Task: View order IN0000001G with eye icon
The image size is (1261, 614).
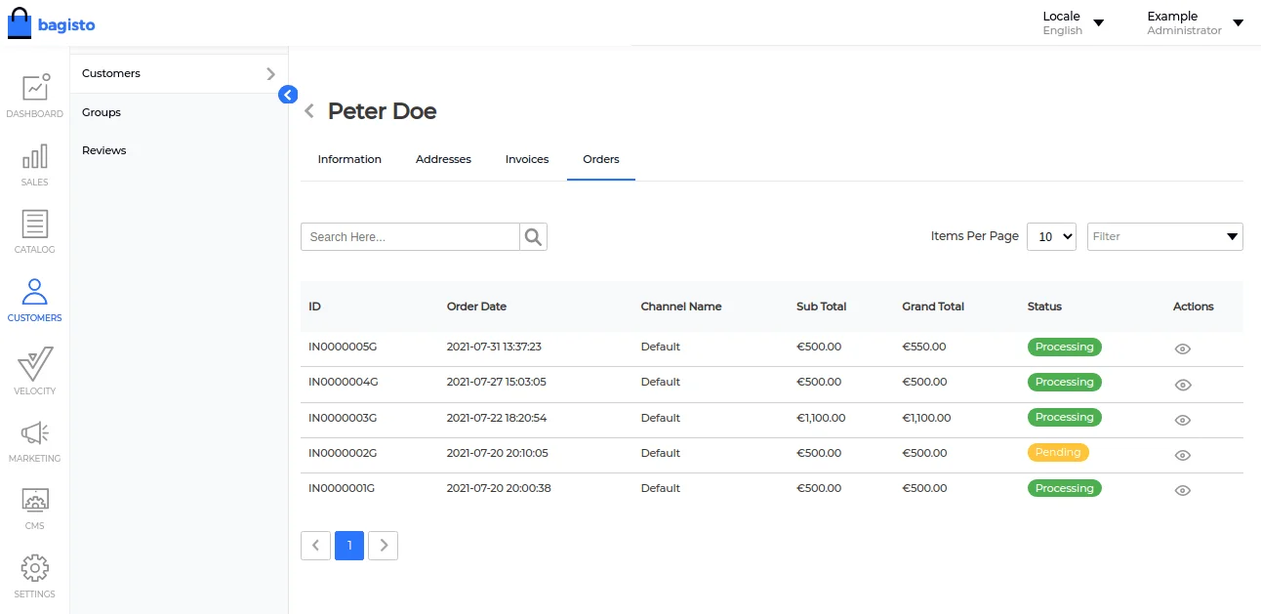Action: [1183, 490]
